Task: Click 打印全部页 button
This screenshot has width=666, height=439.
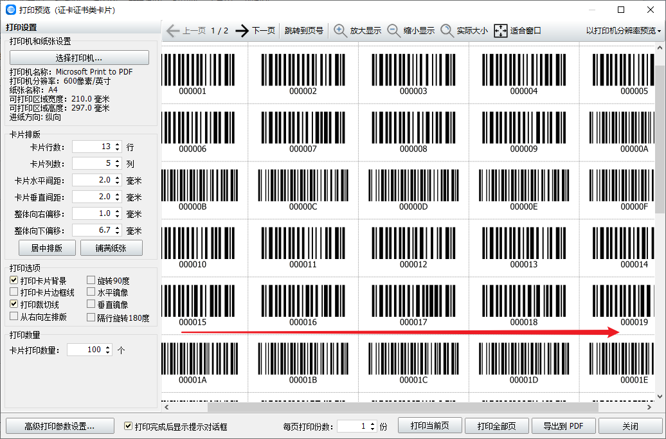Action: click(x=496, y=426)
